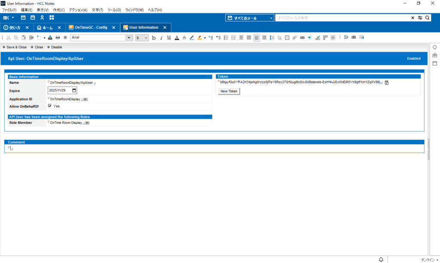Open the notification bell in status bar

click(x=381, y=260)
